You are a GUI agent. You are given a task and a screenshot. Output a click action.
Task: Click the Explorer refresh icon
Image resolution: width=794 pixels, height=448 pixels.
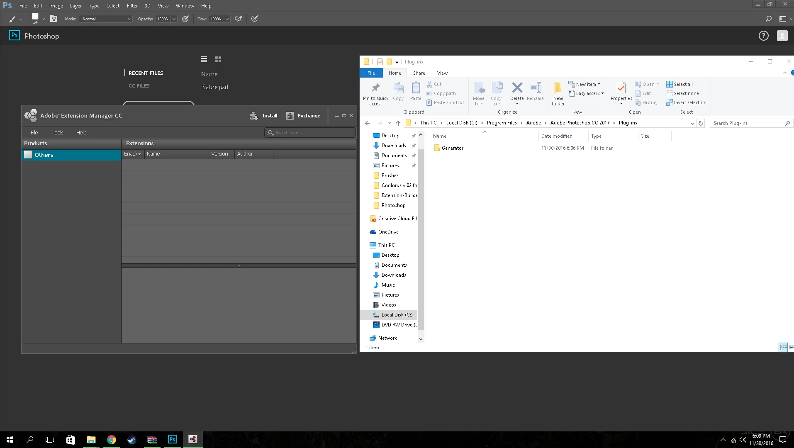point(701,123)
